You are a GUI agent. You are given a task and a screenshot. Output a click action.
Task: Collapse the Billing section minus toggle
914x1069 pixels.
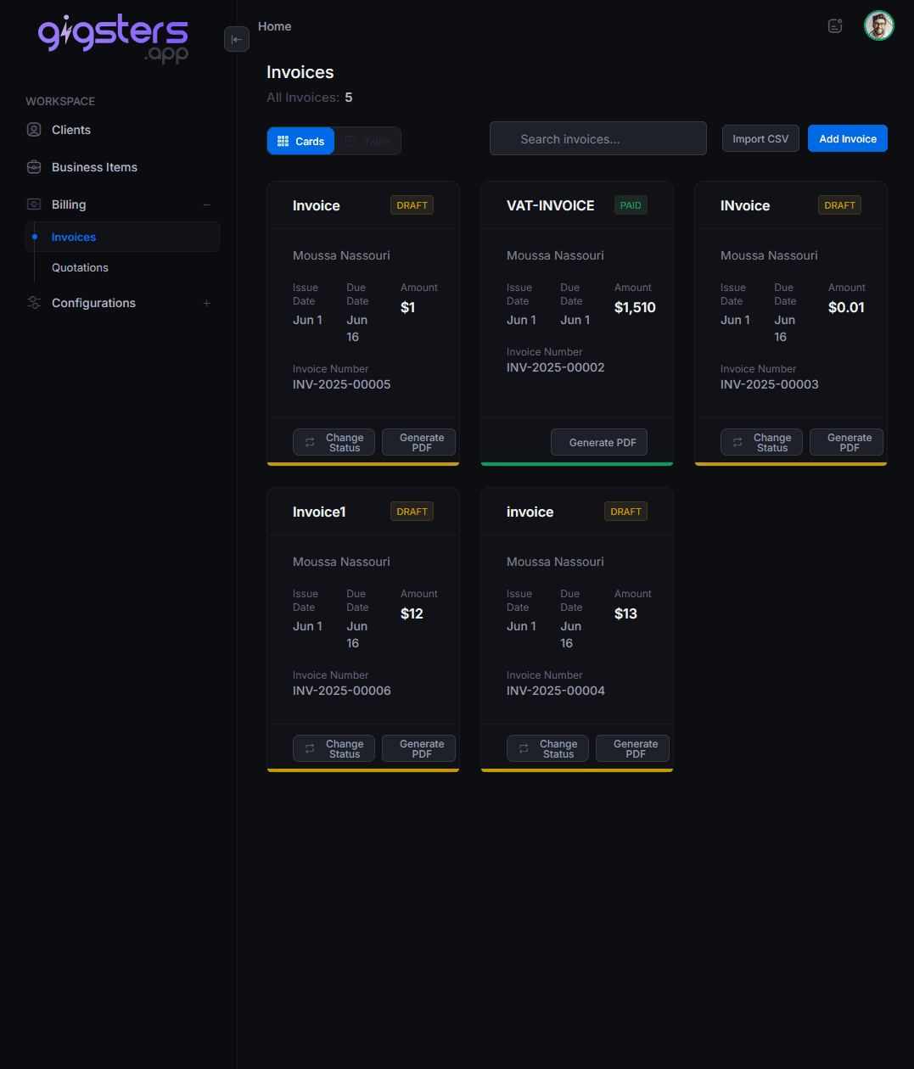point(206,204)
